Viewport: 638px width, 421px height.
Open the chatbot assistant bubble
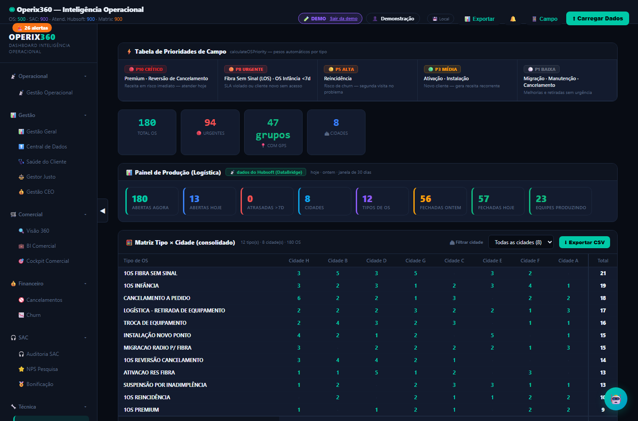(616, 399)
